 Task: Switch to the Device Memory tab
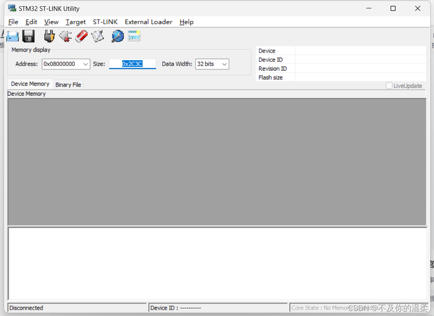[30, 84]
